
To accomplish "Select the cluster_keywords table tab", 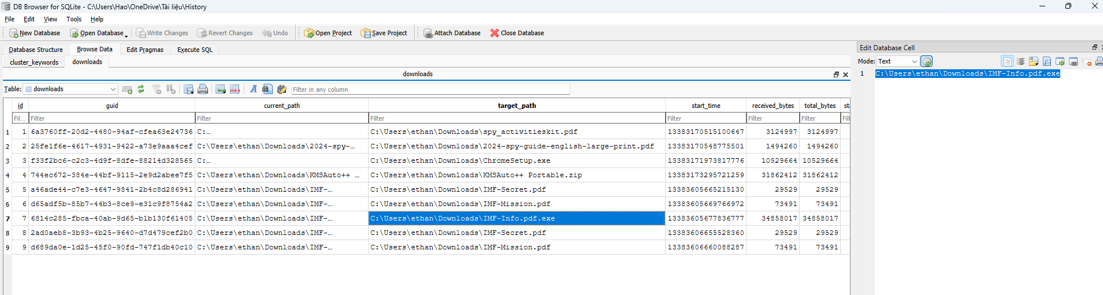I will tap(34, 62).
